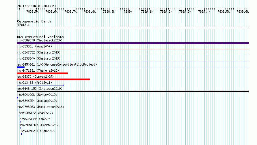
Task: Open the nsv833351 (Wong2007) label
Action: point(35,46)
